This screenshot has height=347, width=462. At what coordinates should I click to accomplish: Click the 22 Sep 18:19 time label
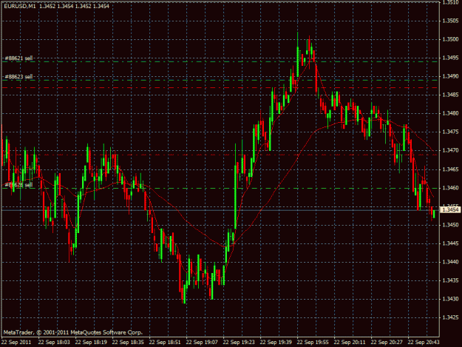[x=91, y=343]
